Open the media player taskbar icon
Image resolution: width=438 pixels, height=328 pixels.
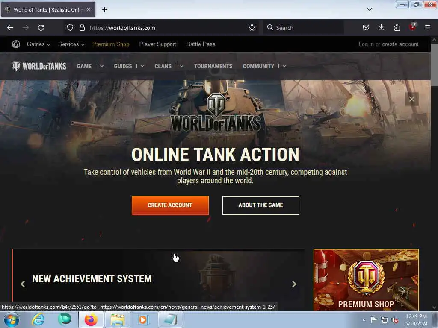coord(143,319)
